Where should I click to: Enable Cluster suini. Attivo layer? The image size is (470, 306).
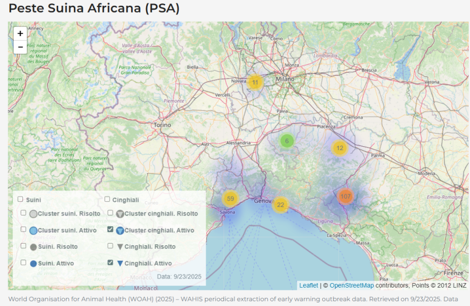click(x=23, y=229)
